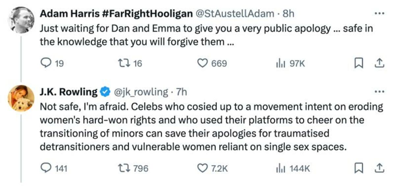Share Adam Harris's tweet
The image size is (395, 188).
pos(380,63)
